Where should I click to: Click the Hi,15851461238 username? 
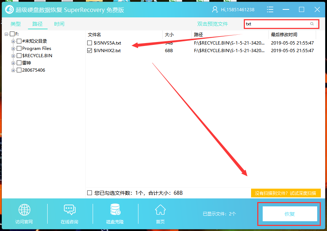pyautogui.click(x=238, y=10)
